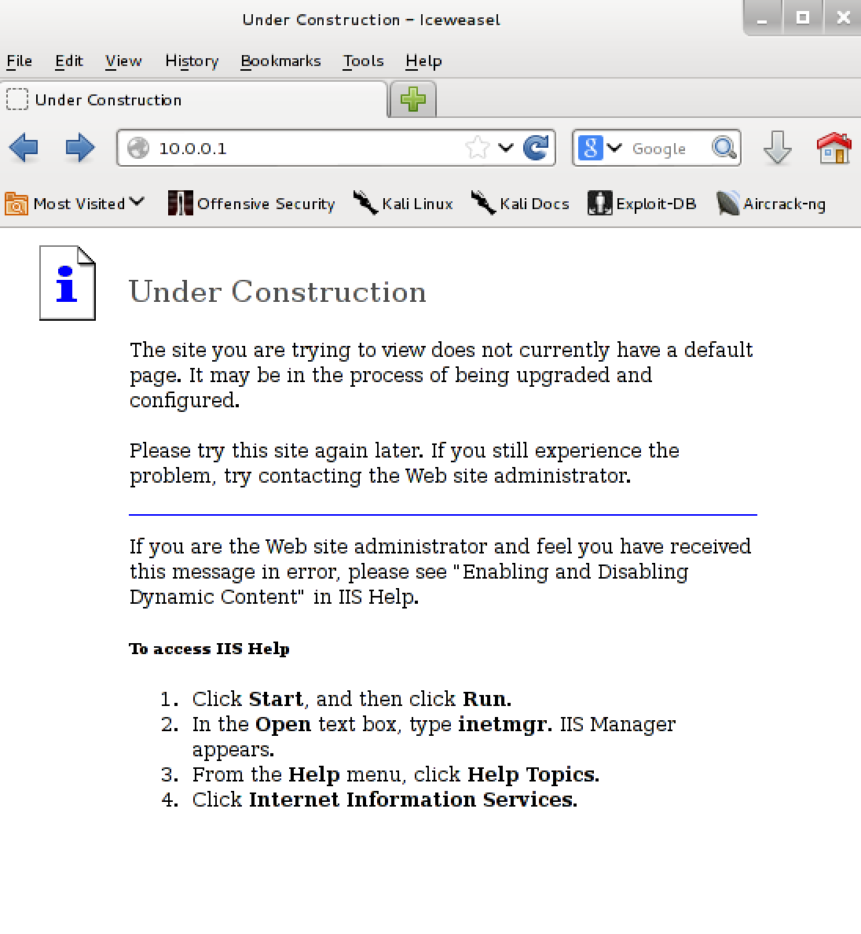Open the Exploit-DB bookmark
Viewport: 861px width, 934px height.
click(x=642, y=204)
